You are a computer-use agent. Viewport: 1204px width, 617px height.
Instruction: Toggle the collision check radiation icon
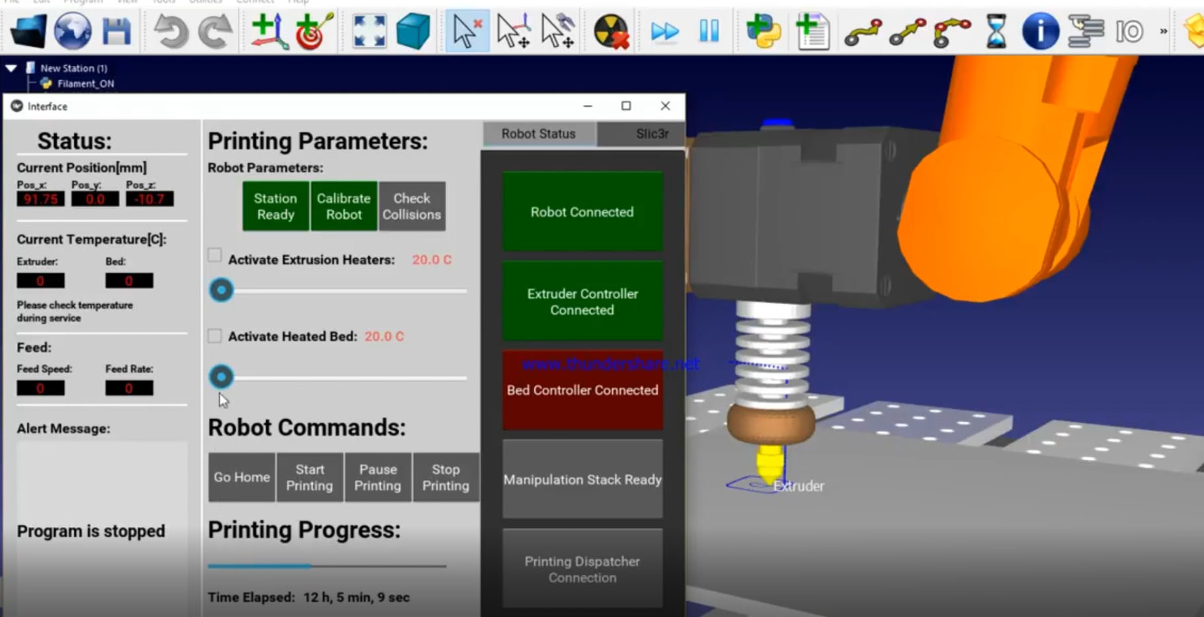click(x=611, y=31)
